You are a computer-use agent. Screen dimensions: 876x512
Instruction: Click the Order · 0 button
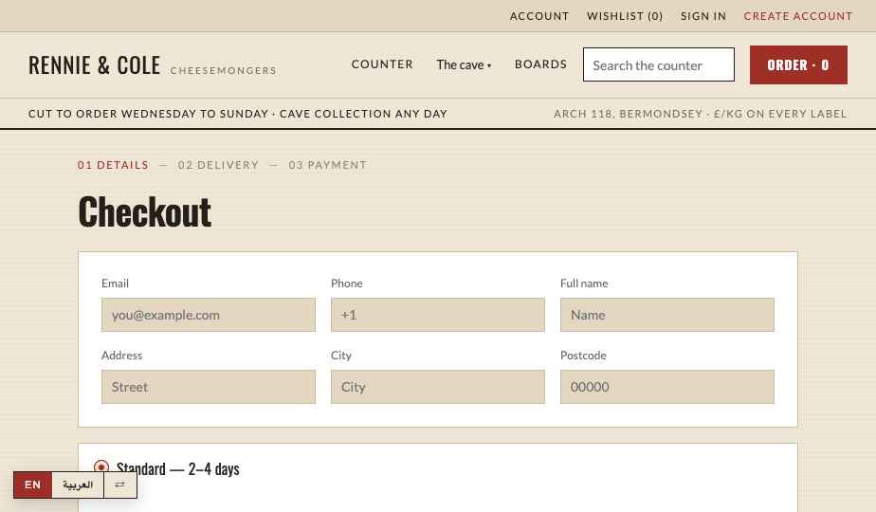798,64
